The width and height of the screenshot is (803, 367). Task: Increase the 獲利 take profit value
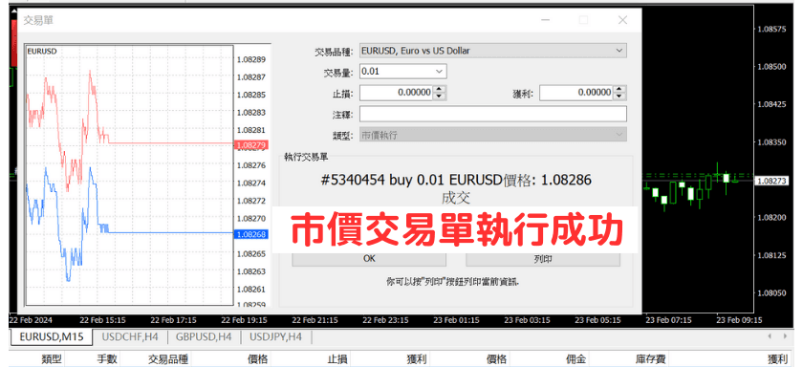619,89
